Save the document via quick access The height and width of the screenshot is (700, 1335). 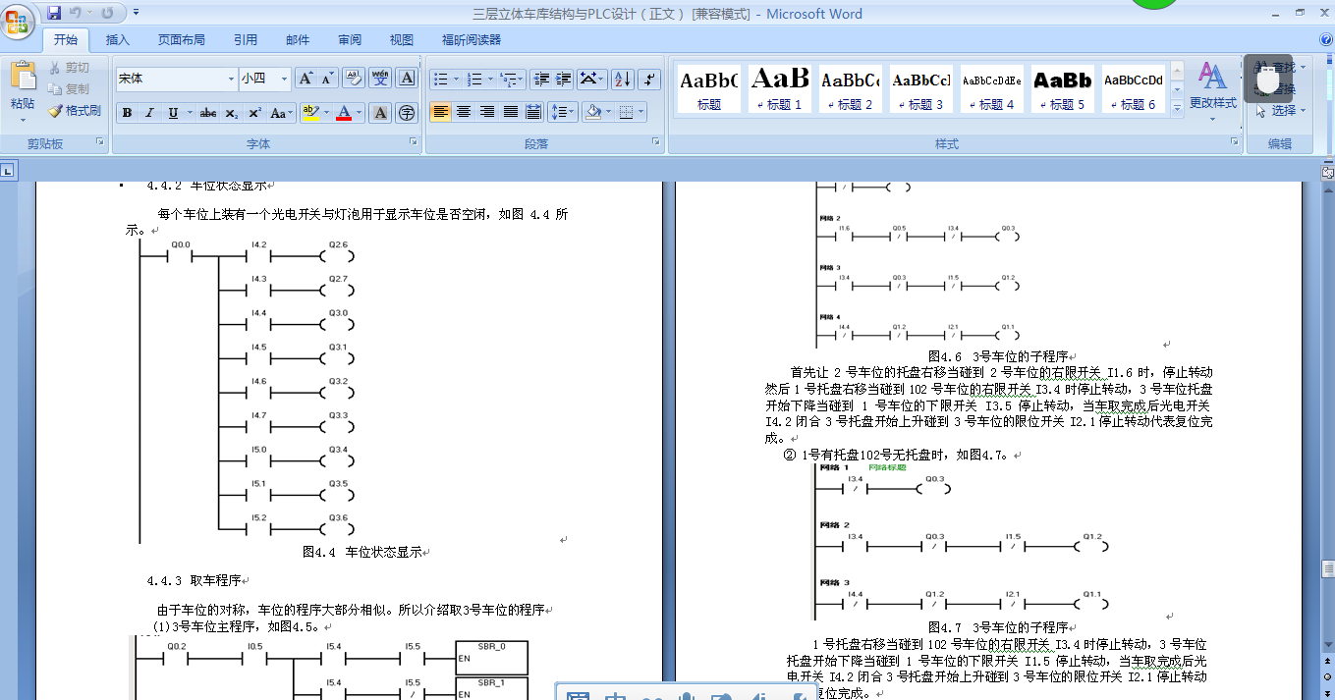pos(54,13)
